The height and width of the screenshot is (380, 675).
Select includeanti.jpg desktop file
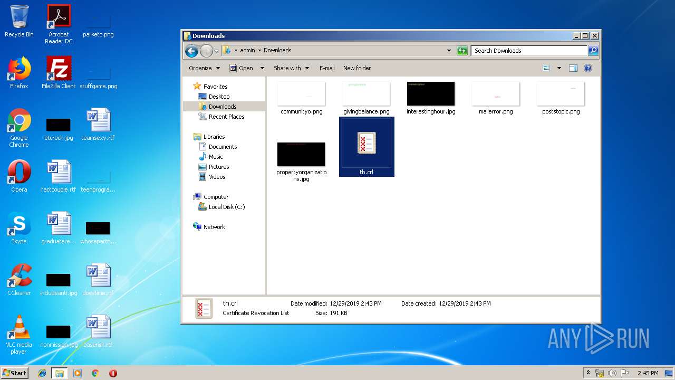(x=59, y=284)
